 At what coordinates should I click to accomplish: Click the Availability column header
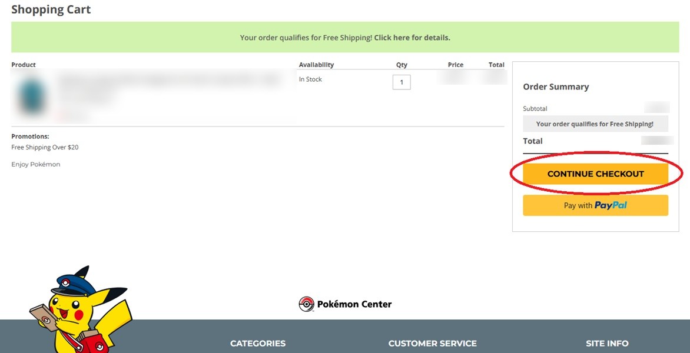(316, 65)
